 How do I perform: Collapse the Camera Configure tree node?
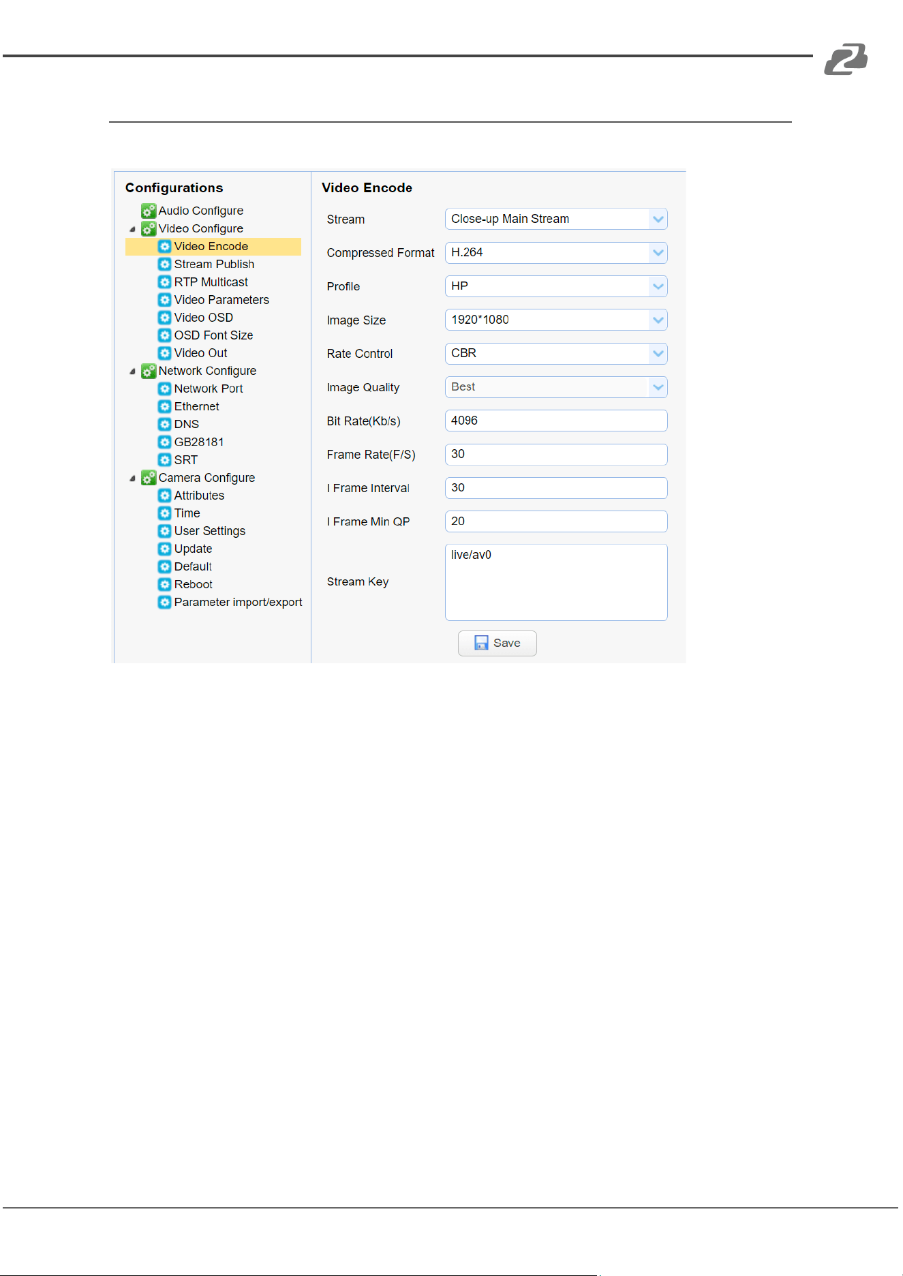tap(132, 478)
